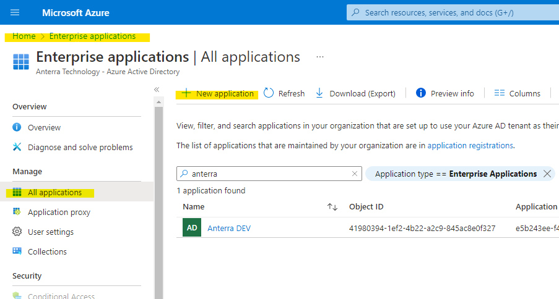Image resolution: width=559 pixels, height=299 pixels.
Task: Click the Object ID column header
Action: click(x=366, y=207)
